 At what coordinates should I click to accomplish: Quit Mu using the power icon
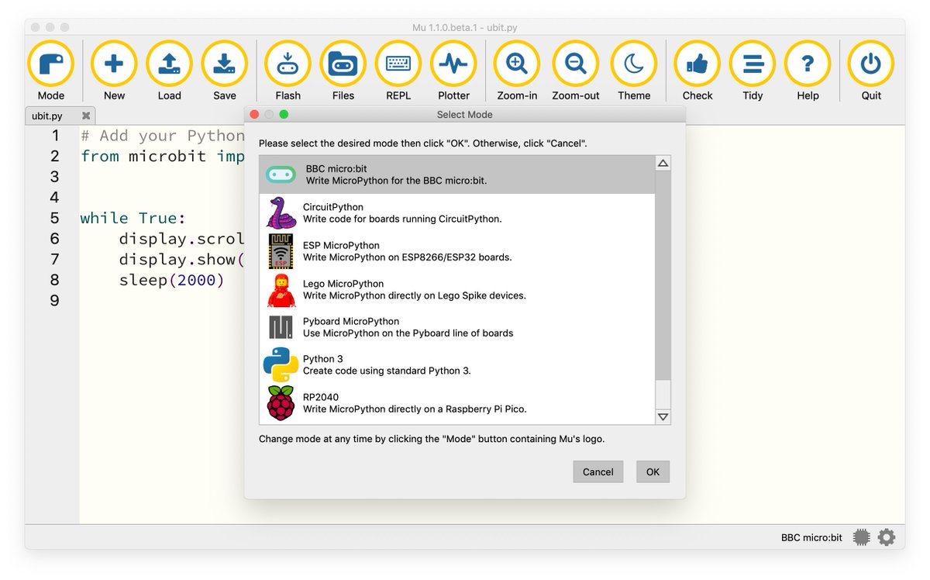tap(870, 63)
